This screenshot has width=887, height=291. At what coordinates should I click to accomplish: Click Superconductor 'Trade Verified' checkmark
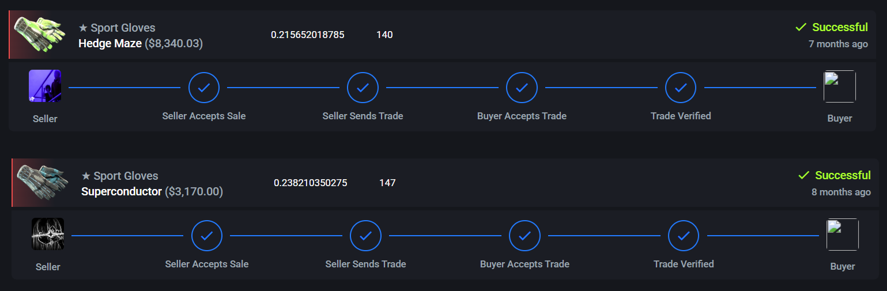(x=684, y=236)
